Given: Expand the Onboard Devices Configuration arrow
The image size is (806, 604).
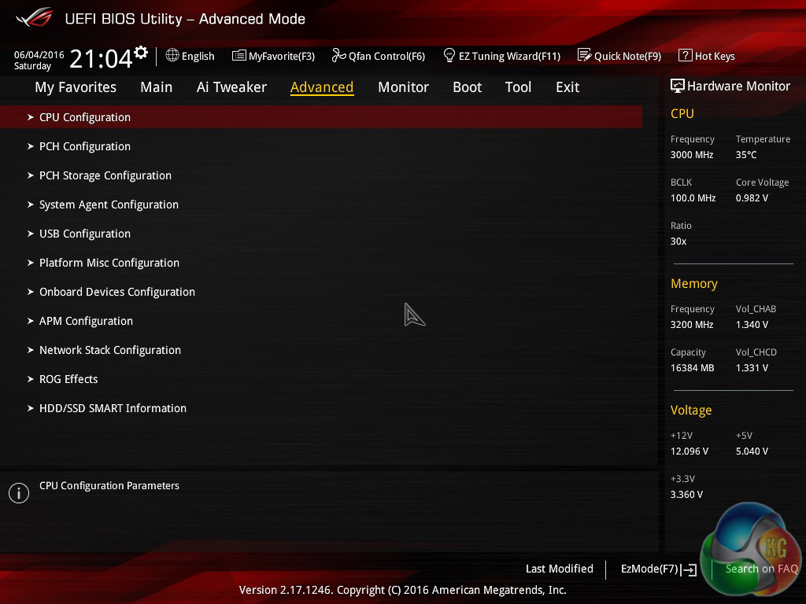Looking at the screenshot, I should tap(31, 293).
